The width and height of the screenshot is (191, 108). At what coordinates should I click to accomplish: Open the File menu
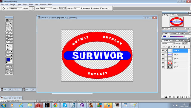[2, 4]
